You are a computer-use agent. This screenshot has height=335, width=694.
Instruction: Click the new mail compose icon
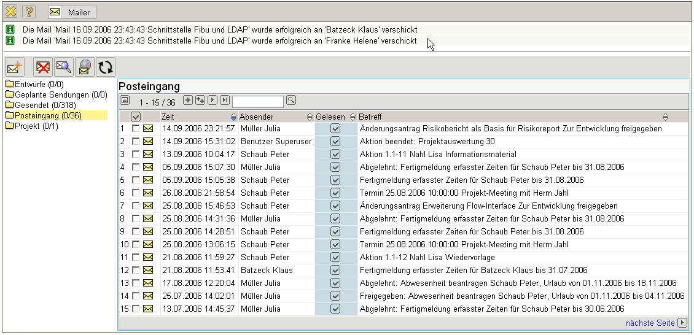pos(15,67)
